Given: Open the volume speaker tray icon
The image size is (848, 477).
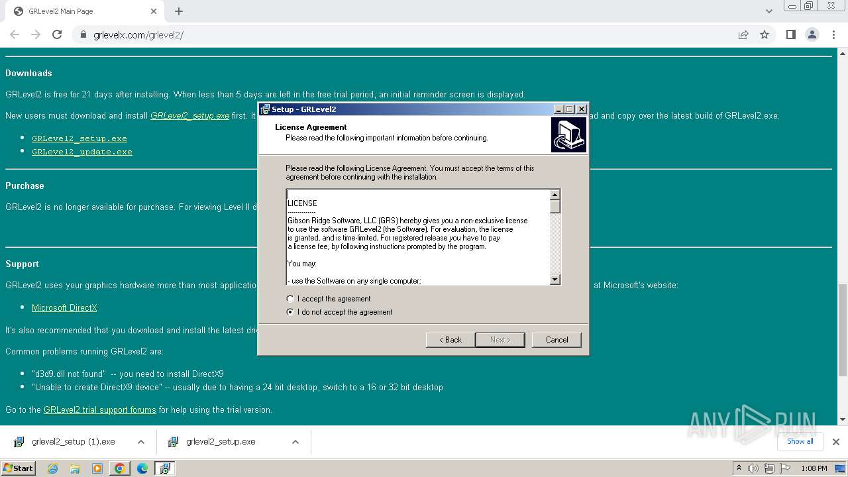Looking at the screenshot, I should pos(753,468).
